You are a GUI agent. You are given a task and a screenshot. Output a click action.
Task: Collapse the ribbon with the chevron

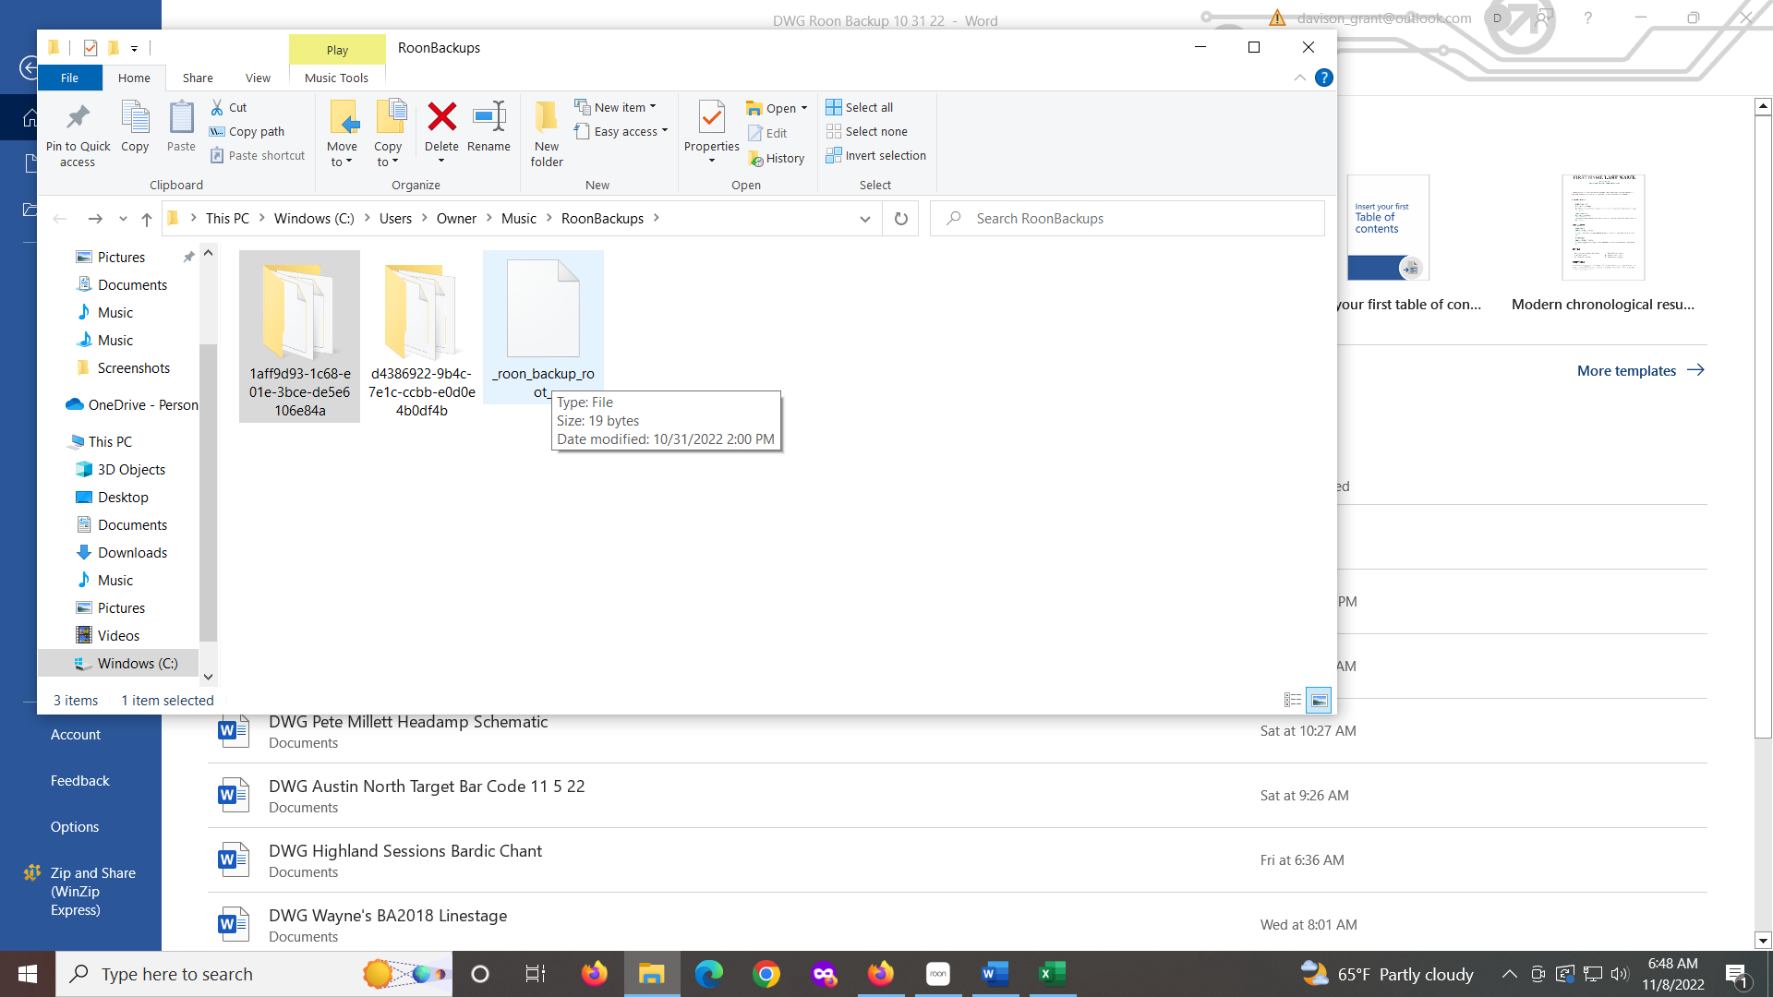(x=1299, y=78)
